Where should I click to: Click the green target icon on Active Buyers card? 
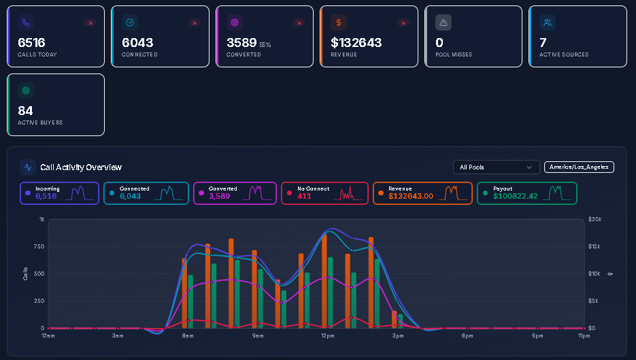[x=26, y=91]
